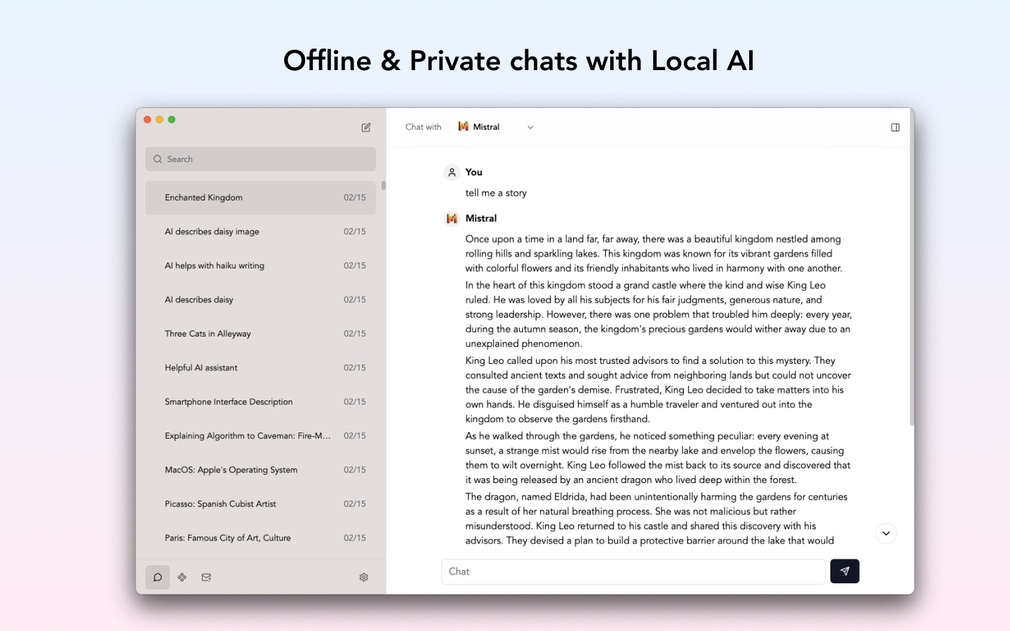Open the Helpful AI assistant chat
Viewport: 1010px width, 631px height.
[260, 367]
